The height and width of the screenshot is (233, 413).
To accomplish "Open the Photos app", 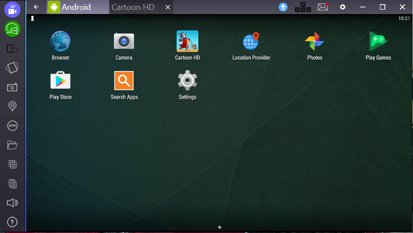I will (x=314, y=42).
